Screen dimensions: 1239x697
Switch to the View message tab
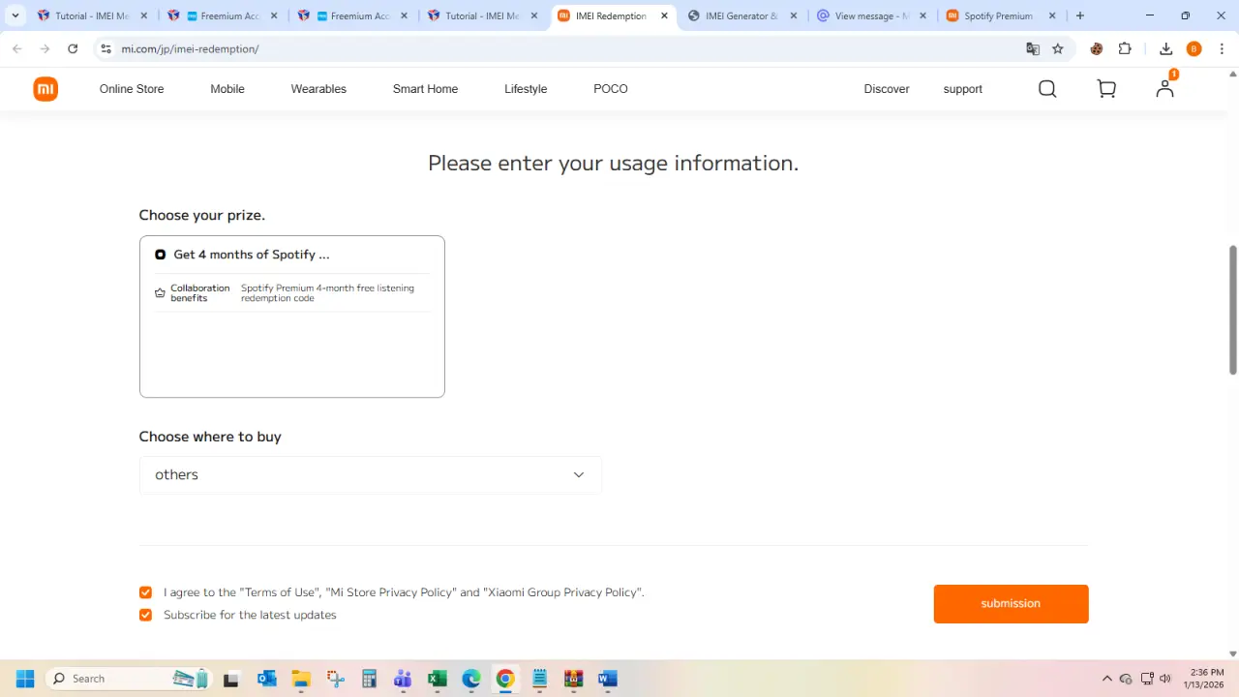[x=871, y=15]
